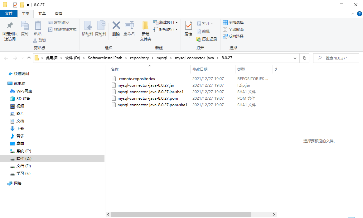Click the Paste ribbon icon
This screenshot has width=363, height=218.
coord(38,25)
